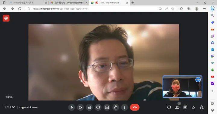Open sidebar search icon
The width and height of the screenshot is (217, 114).
click(212, 15)
